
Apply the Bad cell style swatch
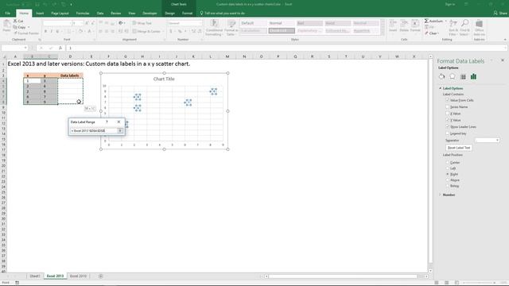309,23
